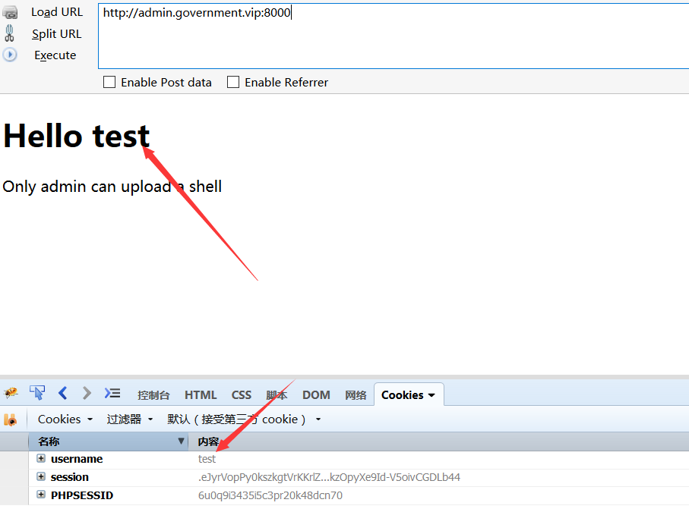Screen dimensions: 689x531
Task: Click the Split URL scissors icon
Action: coord(9,33)
